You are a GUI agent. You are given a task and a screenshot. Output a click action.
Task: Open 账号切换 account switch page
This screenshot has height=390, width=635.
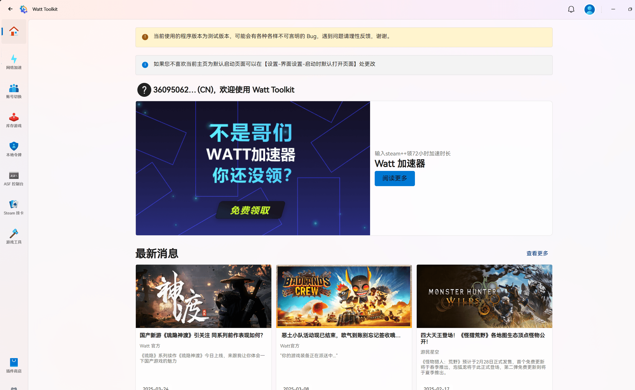pyautogui.click(x=14, y=91)
